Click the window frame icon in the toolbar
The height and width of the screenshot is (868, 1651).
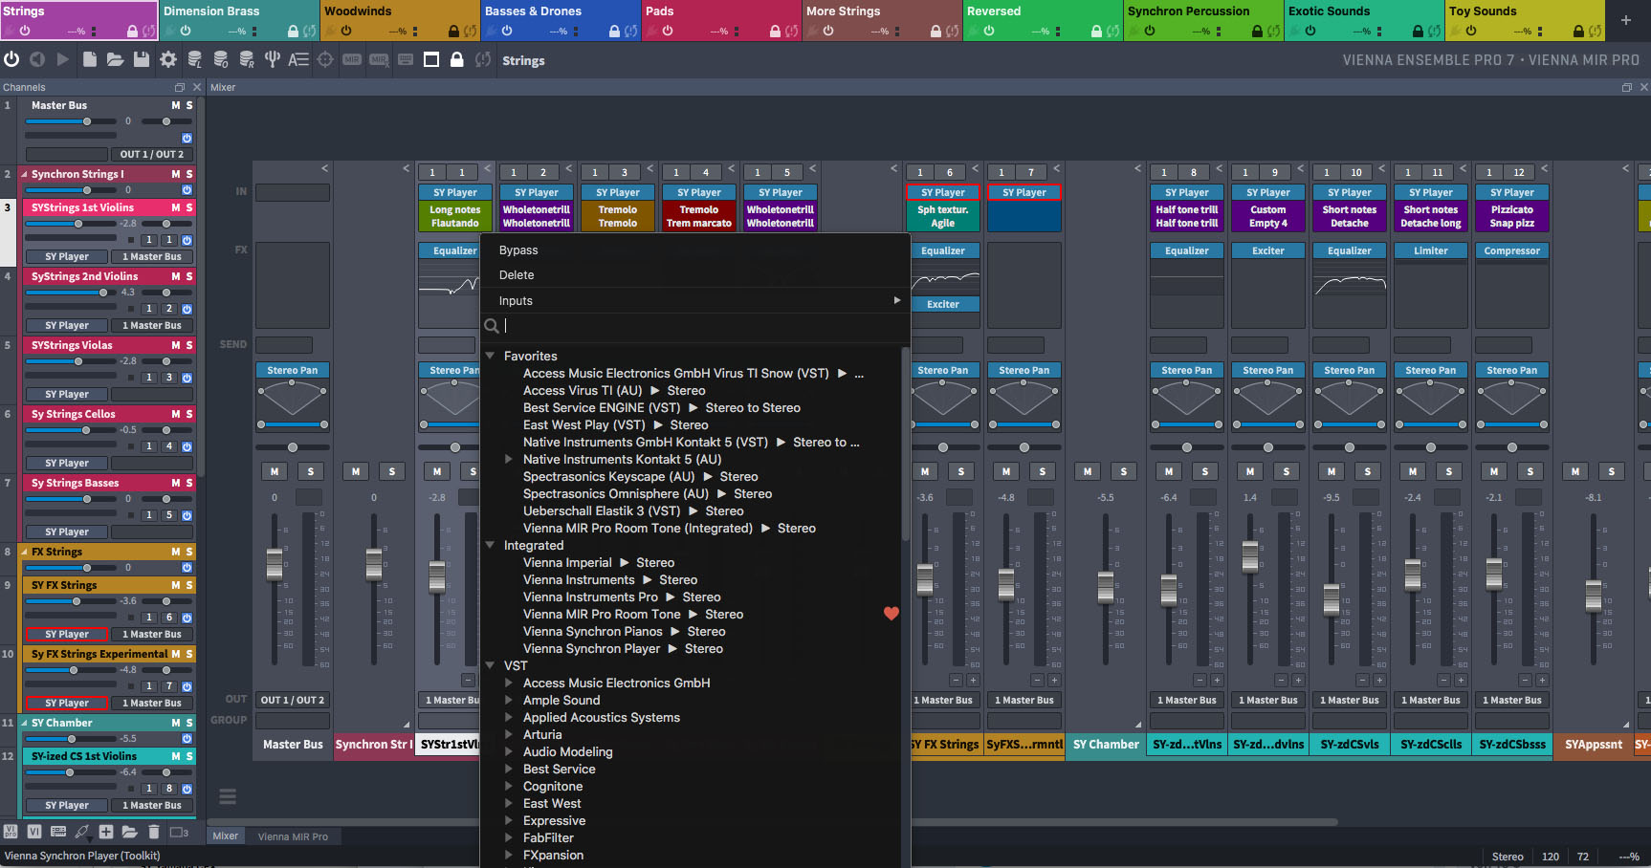click(x=431, y=59)
